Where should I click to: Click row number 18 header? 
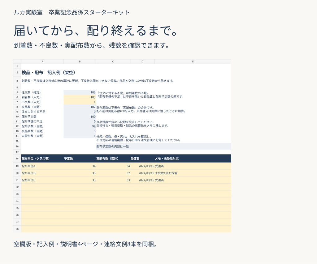coord(17,159)
